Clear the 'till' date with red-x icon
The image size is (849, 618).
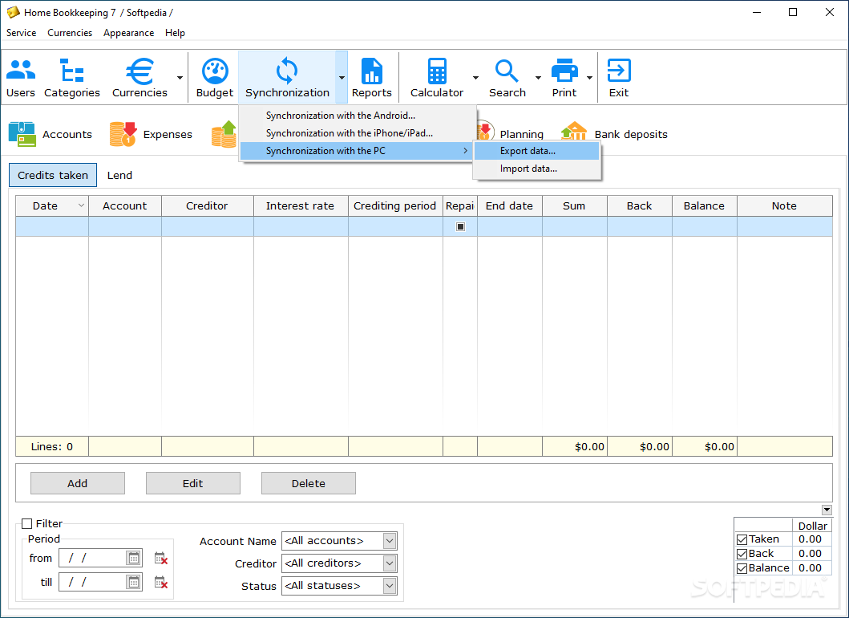click(161, 582)
